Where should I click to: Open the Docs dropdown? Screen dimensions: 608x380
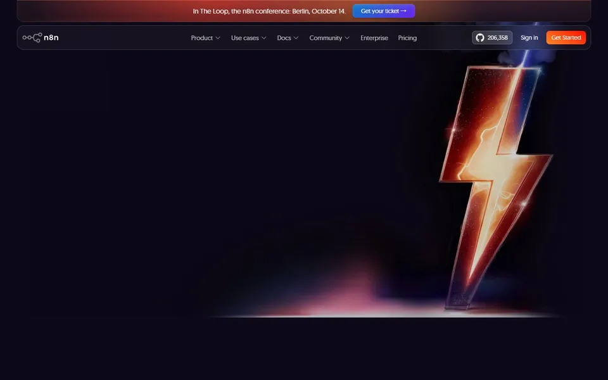click(x=288, y=38)
